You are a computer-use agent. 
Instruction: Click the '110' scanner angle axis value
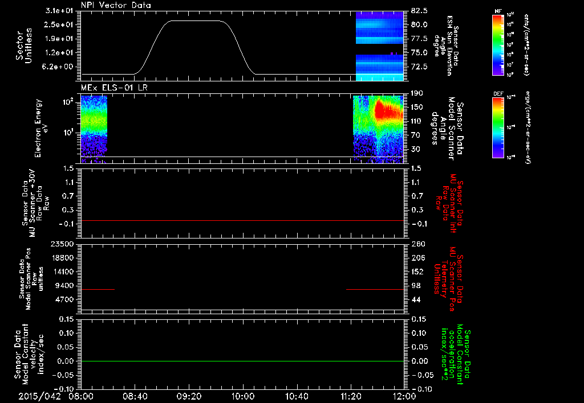pyautogui.click(x=417, y=121)
